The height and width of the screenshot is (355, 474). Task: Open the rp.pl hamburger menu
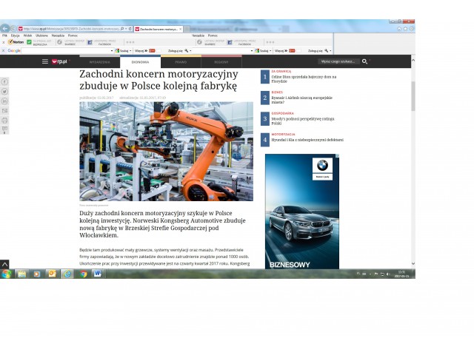[45, 61]
